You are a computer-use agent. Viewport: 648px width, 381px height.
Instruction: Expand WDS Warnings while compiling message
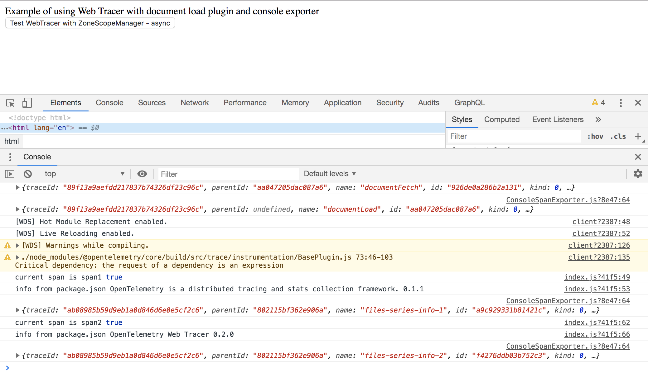18,245
